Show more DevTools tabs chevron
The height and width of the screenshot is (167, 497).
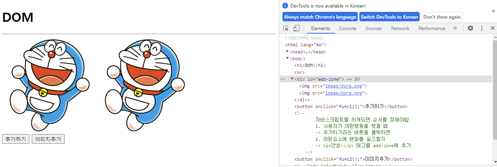(455, 28)
